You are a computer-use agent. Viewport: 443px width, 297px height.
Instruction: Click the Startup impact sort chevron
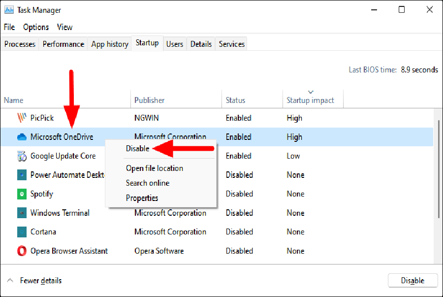point(311,92)
